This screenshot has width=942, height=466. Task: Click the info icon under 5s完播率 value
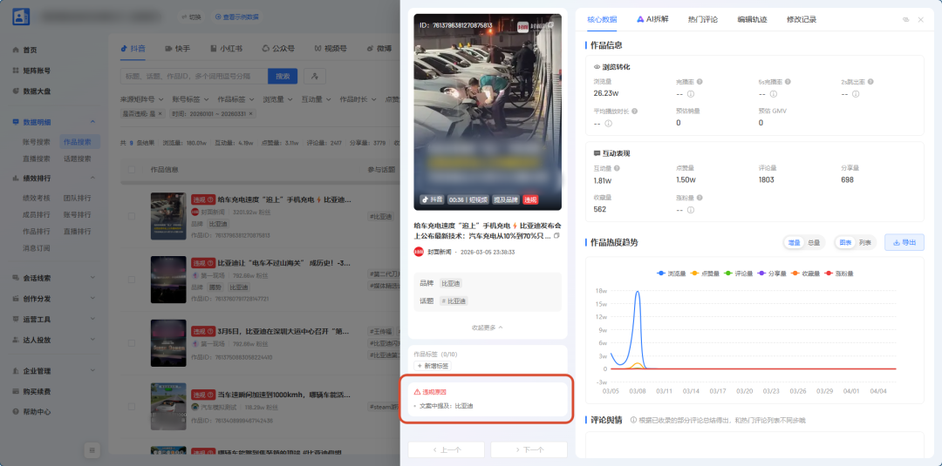pos(773,93)
